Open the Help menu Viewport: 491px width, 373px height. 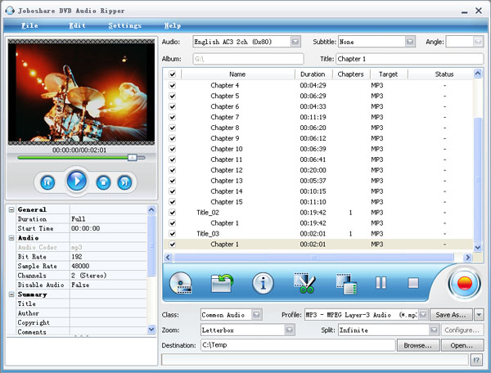(x=172, y=25)
